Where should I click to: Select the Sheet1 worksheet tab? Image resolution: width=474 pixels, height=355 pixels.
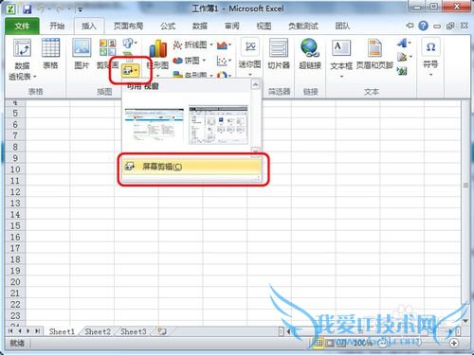pos(62,331)
